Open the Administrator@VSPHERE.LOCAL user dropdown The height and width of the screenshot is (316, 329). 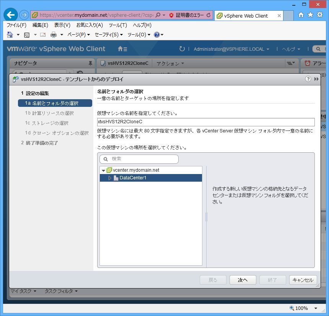tap(231, 49)
